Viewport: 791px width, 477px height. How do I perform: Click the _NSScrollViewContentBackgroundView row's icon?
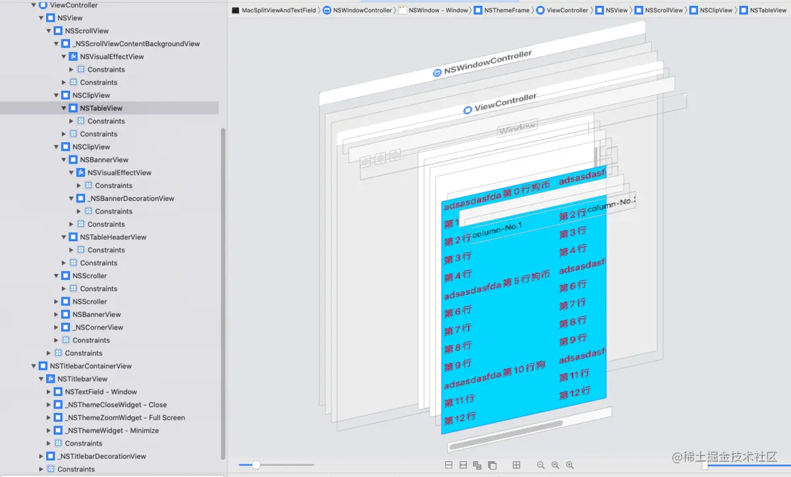click(x=65, y=43)
